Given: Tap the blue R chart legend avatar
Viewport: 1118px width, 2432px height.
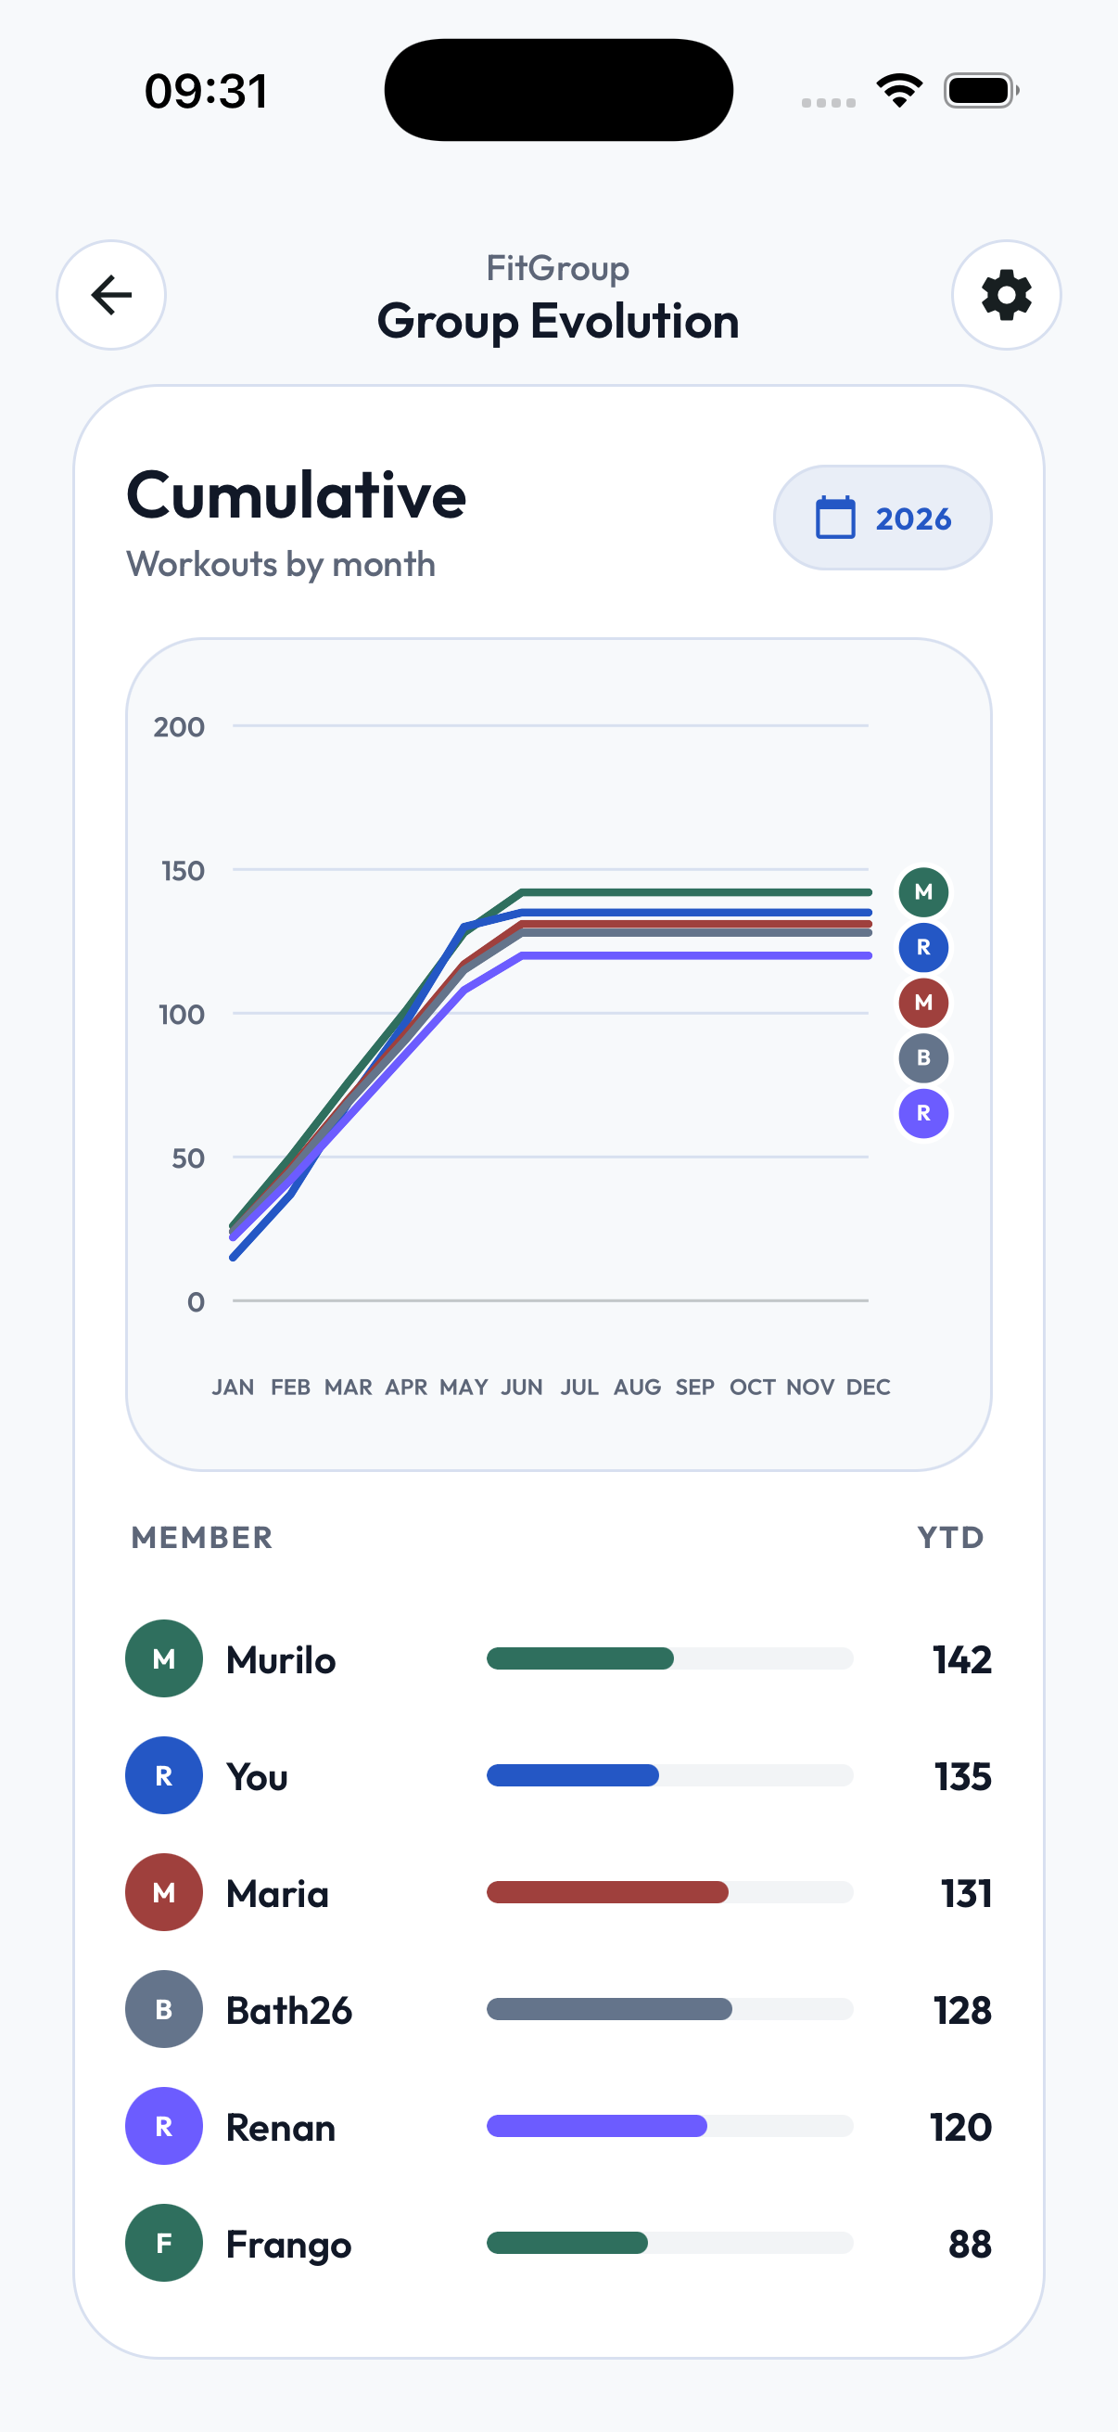Looking at the screenshot, I should [922, 947].
